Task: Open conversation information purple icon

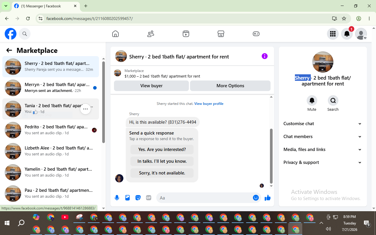Action: pyautogui.click(x=265, y=56)
